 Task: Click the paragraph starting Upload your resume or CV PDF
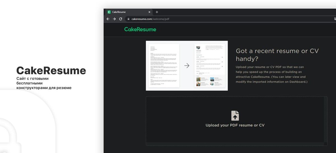click(272, 74)
